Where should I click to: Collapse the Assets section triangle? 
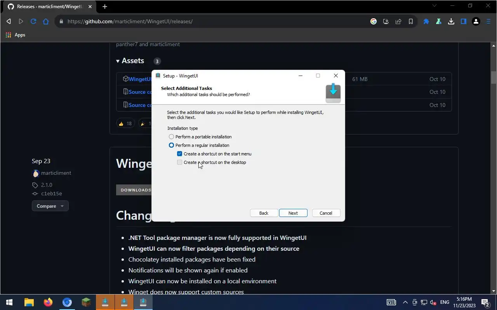click(x=118, y=61)
